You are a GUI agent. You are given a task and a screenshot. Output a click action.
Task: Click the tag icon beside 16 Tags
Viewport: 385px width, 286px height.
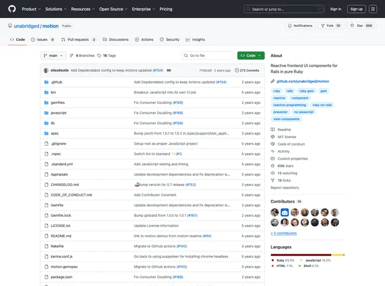coord(99,56)
